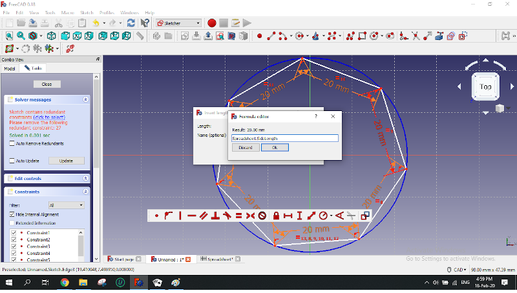517x293 pixels.
Task: Click Fit all view icon
Action: point(9,36)
